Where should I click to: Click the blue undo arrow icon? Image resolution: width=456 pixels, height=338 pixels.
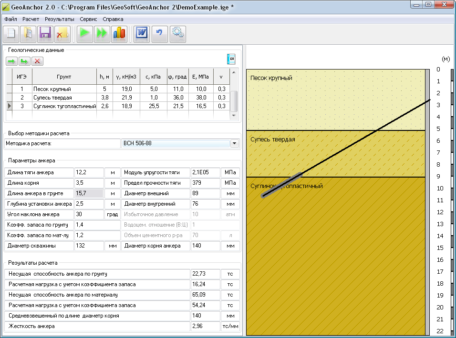pos(159,34)
